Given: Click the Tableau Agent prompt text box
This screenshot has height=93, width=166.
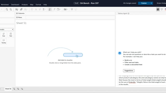Looking at the screenshot, I should (142, 80).
